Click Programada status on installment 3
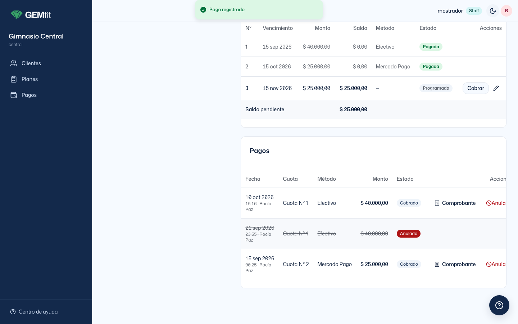The width and height of the screenshot is (518, 324). click(436, 88)
